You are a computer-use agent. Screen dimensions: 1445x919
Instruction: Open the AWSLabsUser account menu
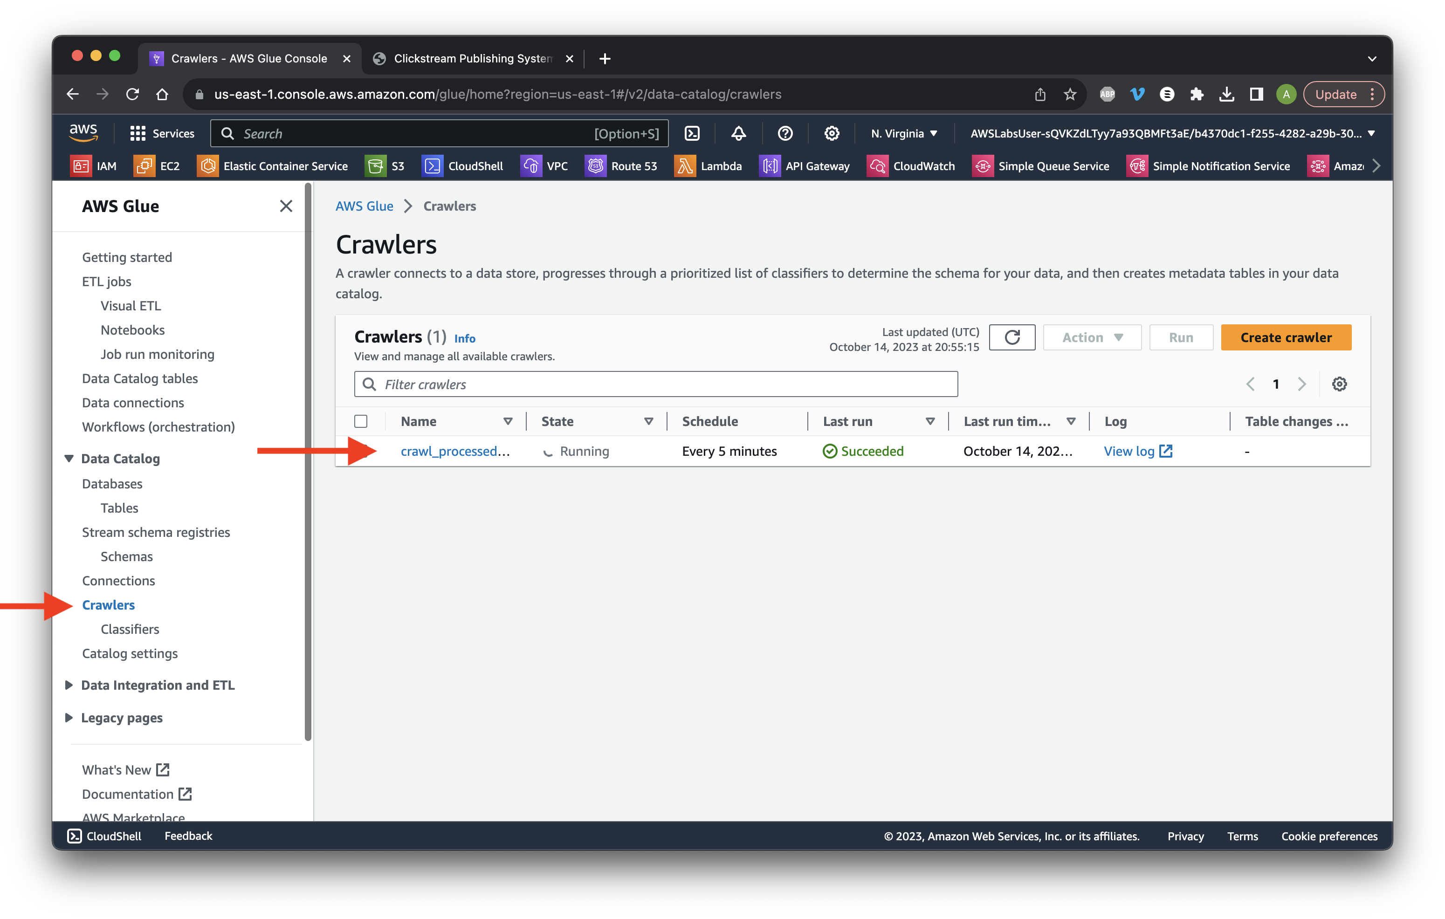(1173, 133)
